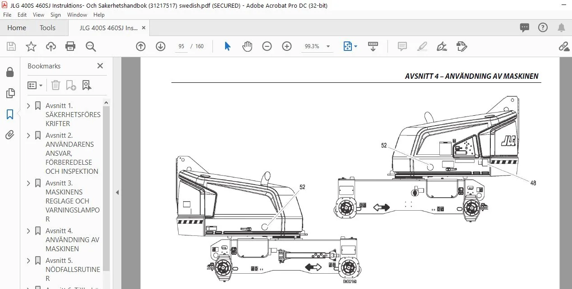The width and height of the screenshot is (572, 289).
Task: Open bookmark Avsnitt 4. ANVÄNDNING AV MASKINEN
Action: [72, 240]
